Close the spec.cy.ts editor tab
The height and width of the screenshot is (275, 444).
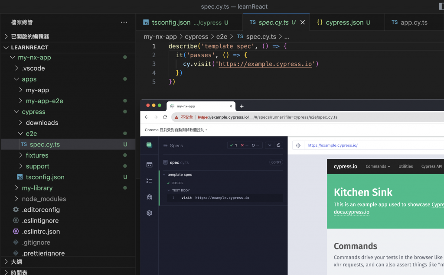[302, 23]
